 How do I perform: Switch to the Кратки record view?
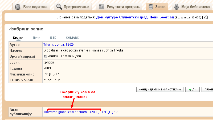pos(18,38)
